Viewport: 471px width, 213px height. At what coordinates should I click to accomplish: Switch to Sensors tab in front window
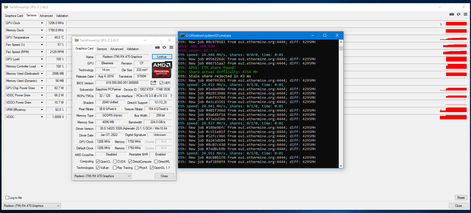(x=102, y=49)
